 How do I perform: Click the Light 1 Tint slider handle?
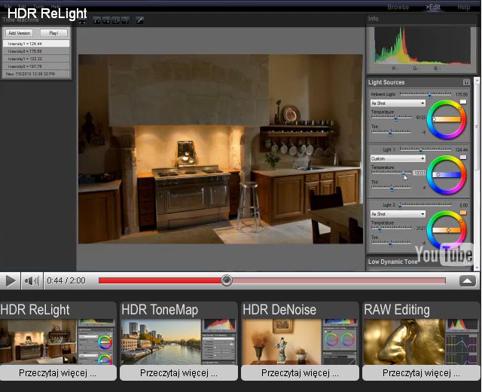[392, 188]
